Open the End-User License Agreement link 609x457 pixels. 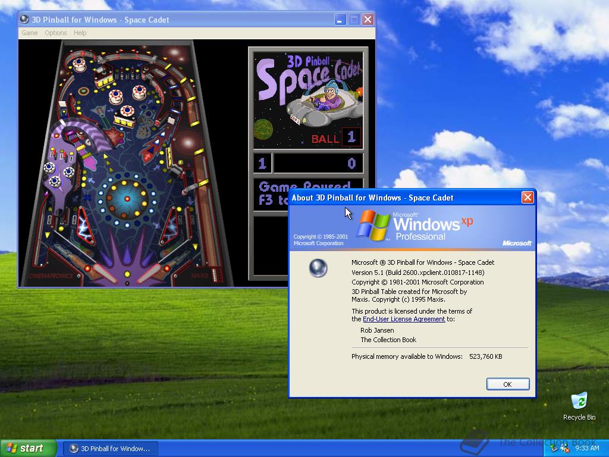(404, 319)
